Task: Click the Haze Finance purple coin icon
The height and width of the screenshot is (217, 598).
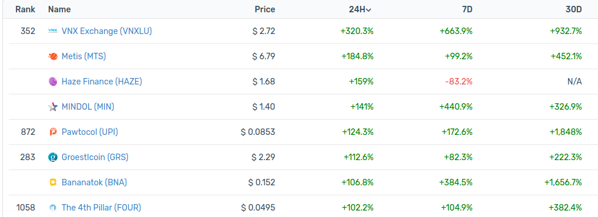Action: pos(53,82)
